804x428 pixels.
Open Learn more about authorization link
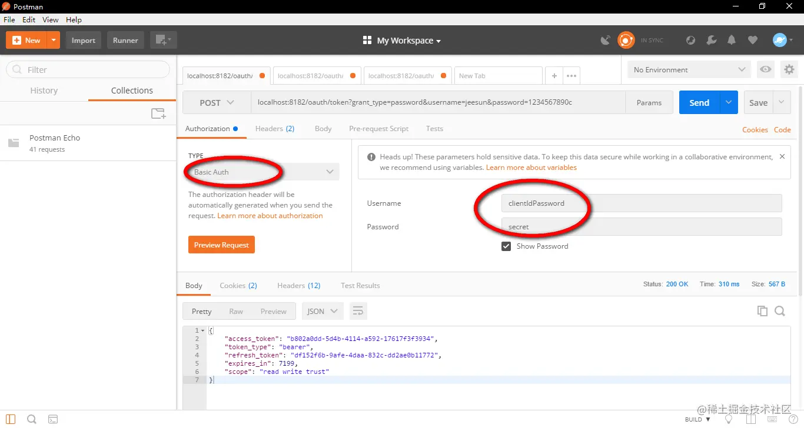tap(270, 216)
